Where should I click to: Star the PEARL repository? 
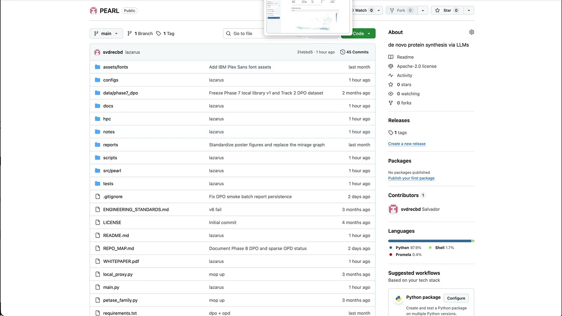(x=447, y=11)
